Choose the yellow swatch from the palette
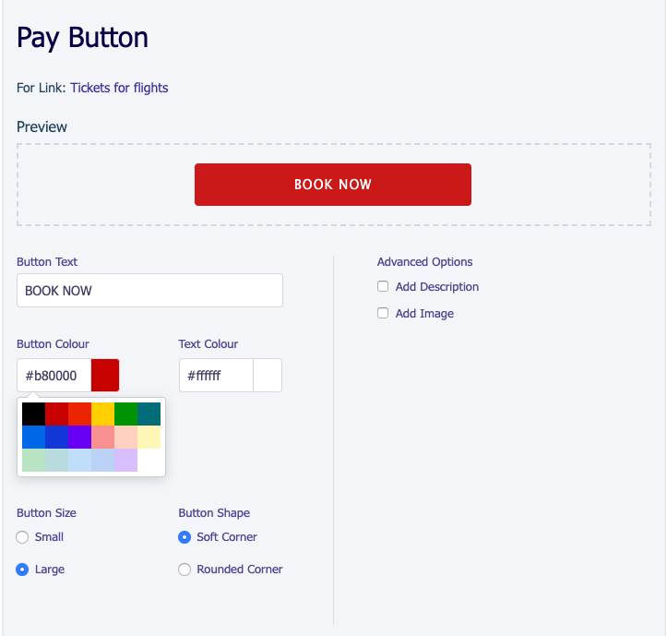The width and height of the screenshot is (667, 636). (x=102, y=414)
